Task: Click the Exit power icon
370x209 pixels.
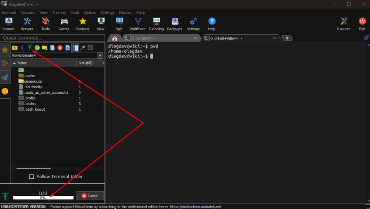Action: coord(362,24)
